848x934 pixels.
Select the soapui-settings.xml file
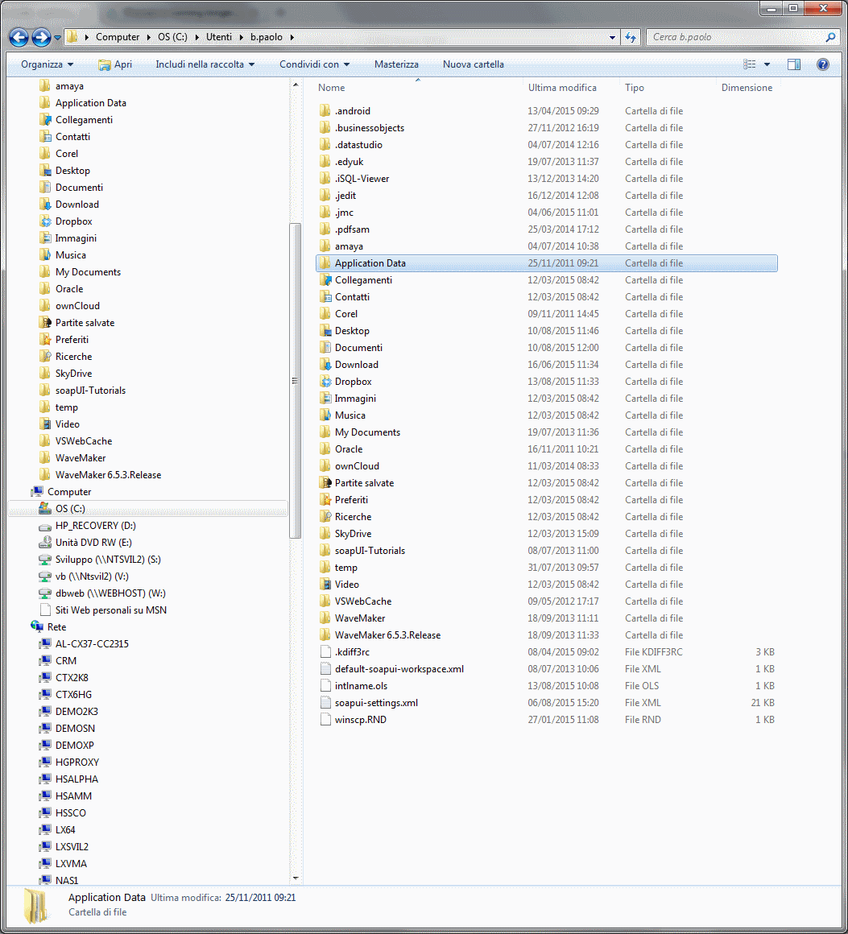(547, 703)
